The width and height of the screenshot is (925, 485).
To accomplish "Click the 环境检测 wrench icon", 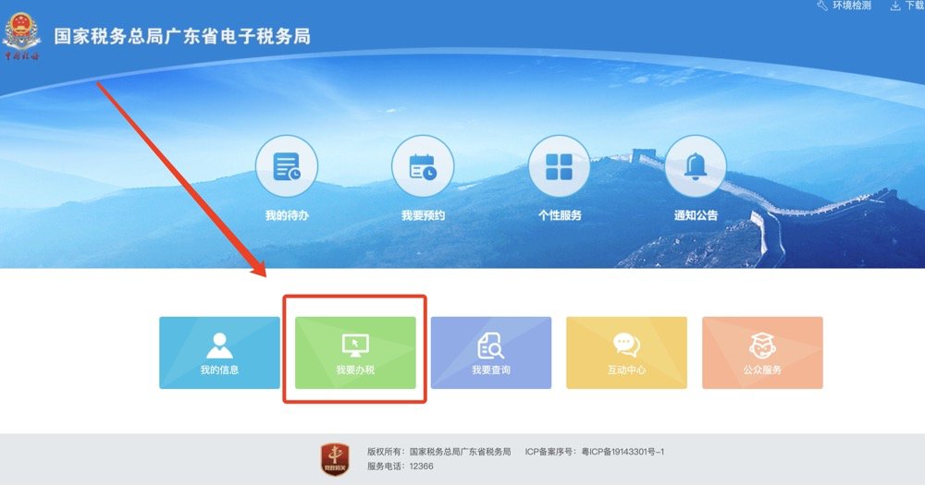I will point(822,6).
